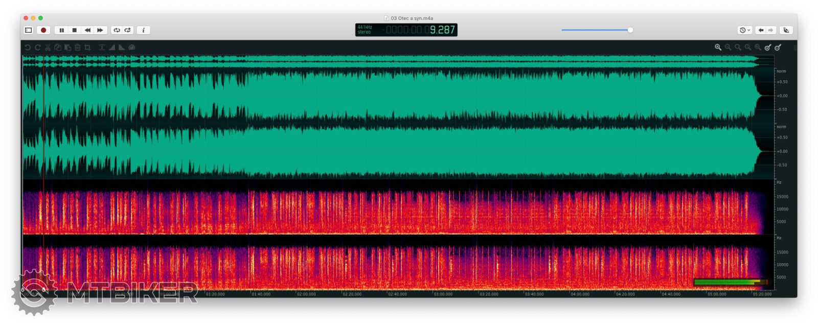Click the 03 Otec a syn.m4a title

412,18
